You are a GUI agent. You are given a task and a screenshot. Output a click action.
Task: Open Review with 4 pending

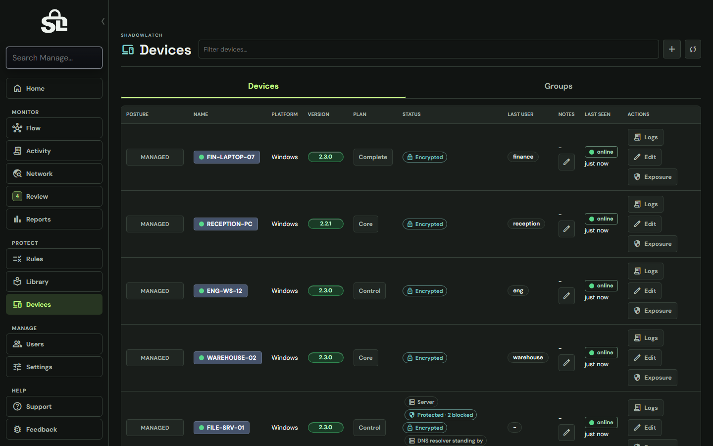pyautogui.click(x=54, y=196)
